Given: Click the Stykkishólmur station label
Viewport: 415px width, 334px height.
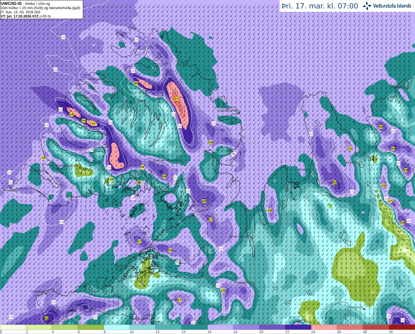Looking at the screenshot, I should [124, 266].
